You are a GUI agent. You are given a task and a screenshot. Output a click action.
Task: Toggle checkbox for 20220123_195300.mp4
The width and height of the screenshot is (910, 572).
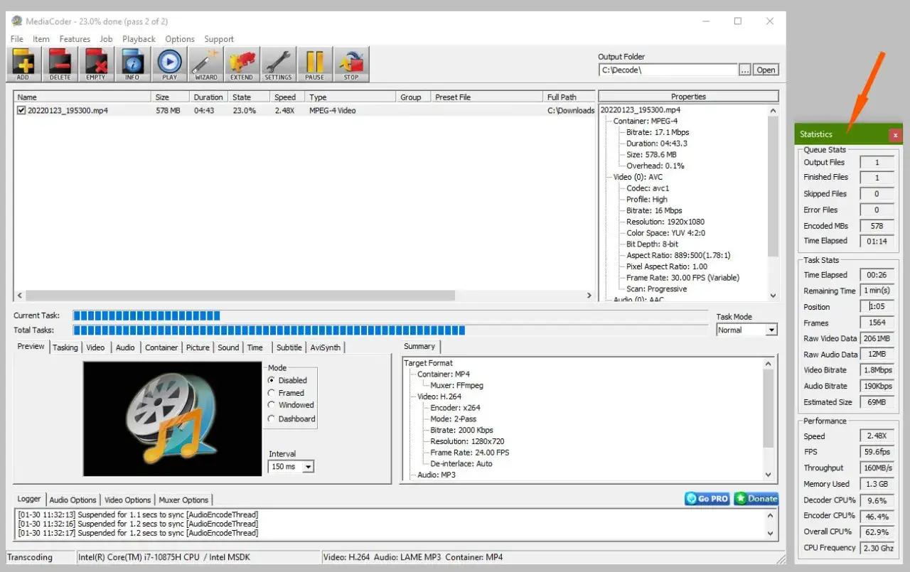[x=21, y=110]
